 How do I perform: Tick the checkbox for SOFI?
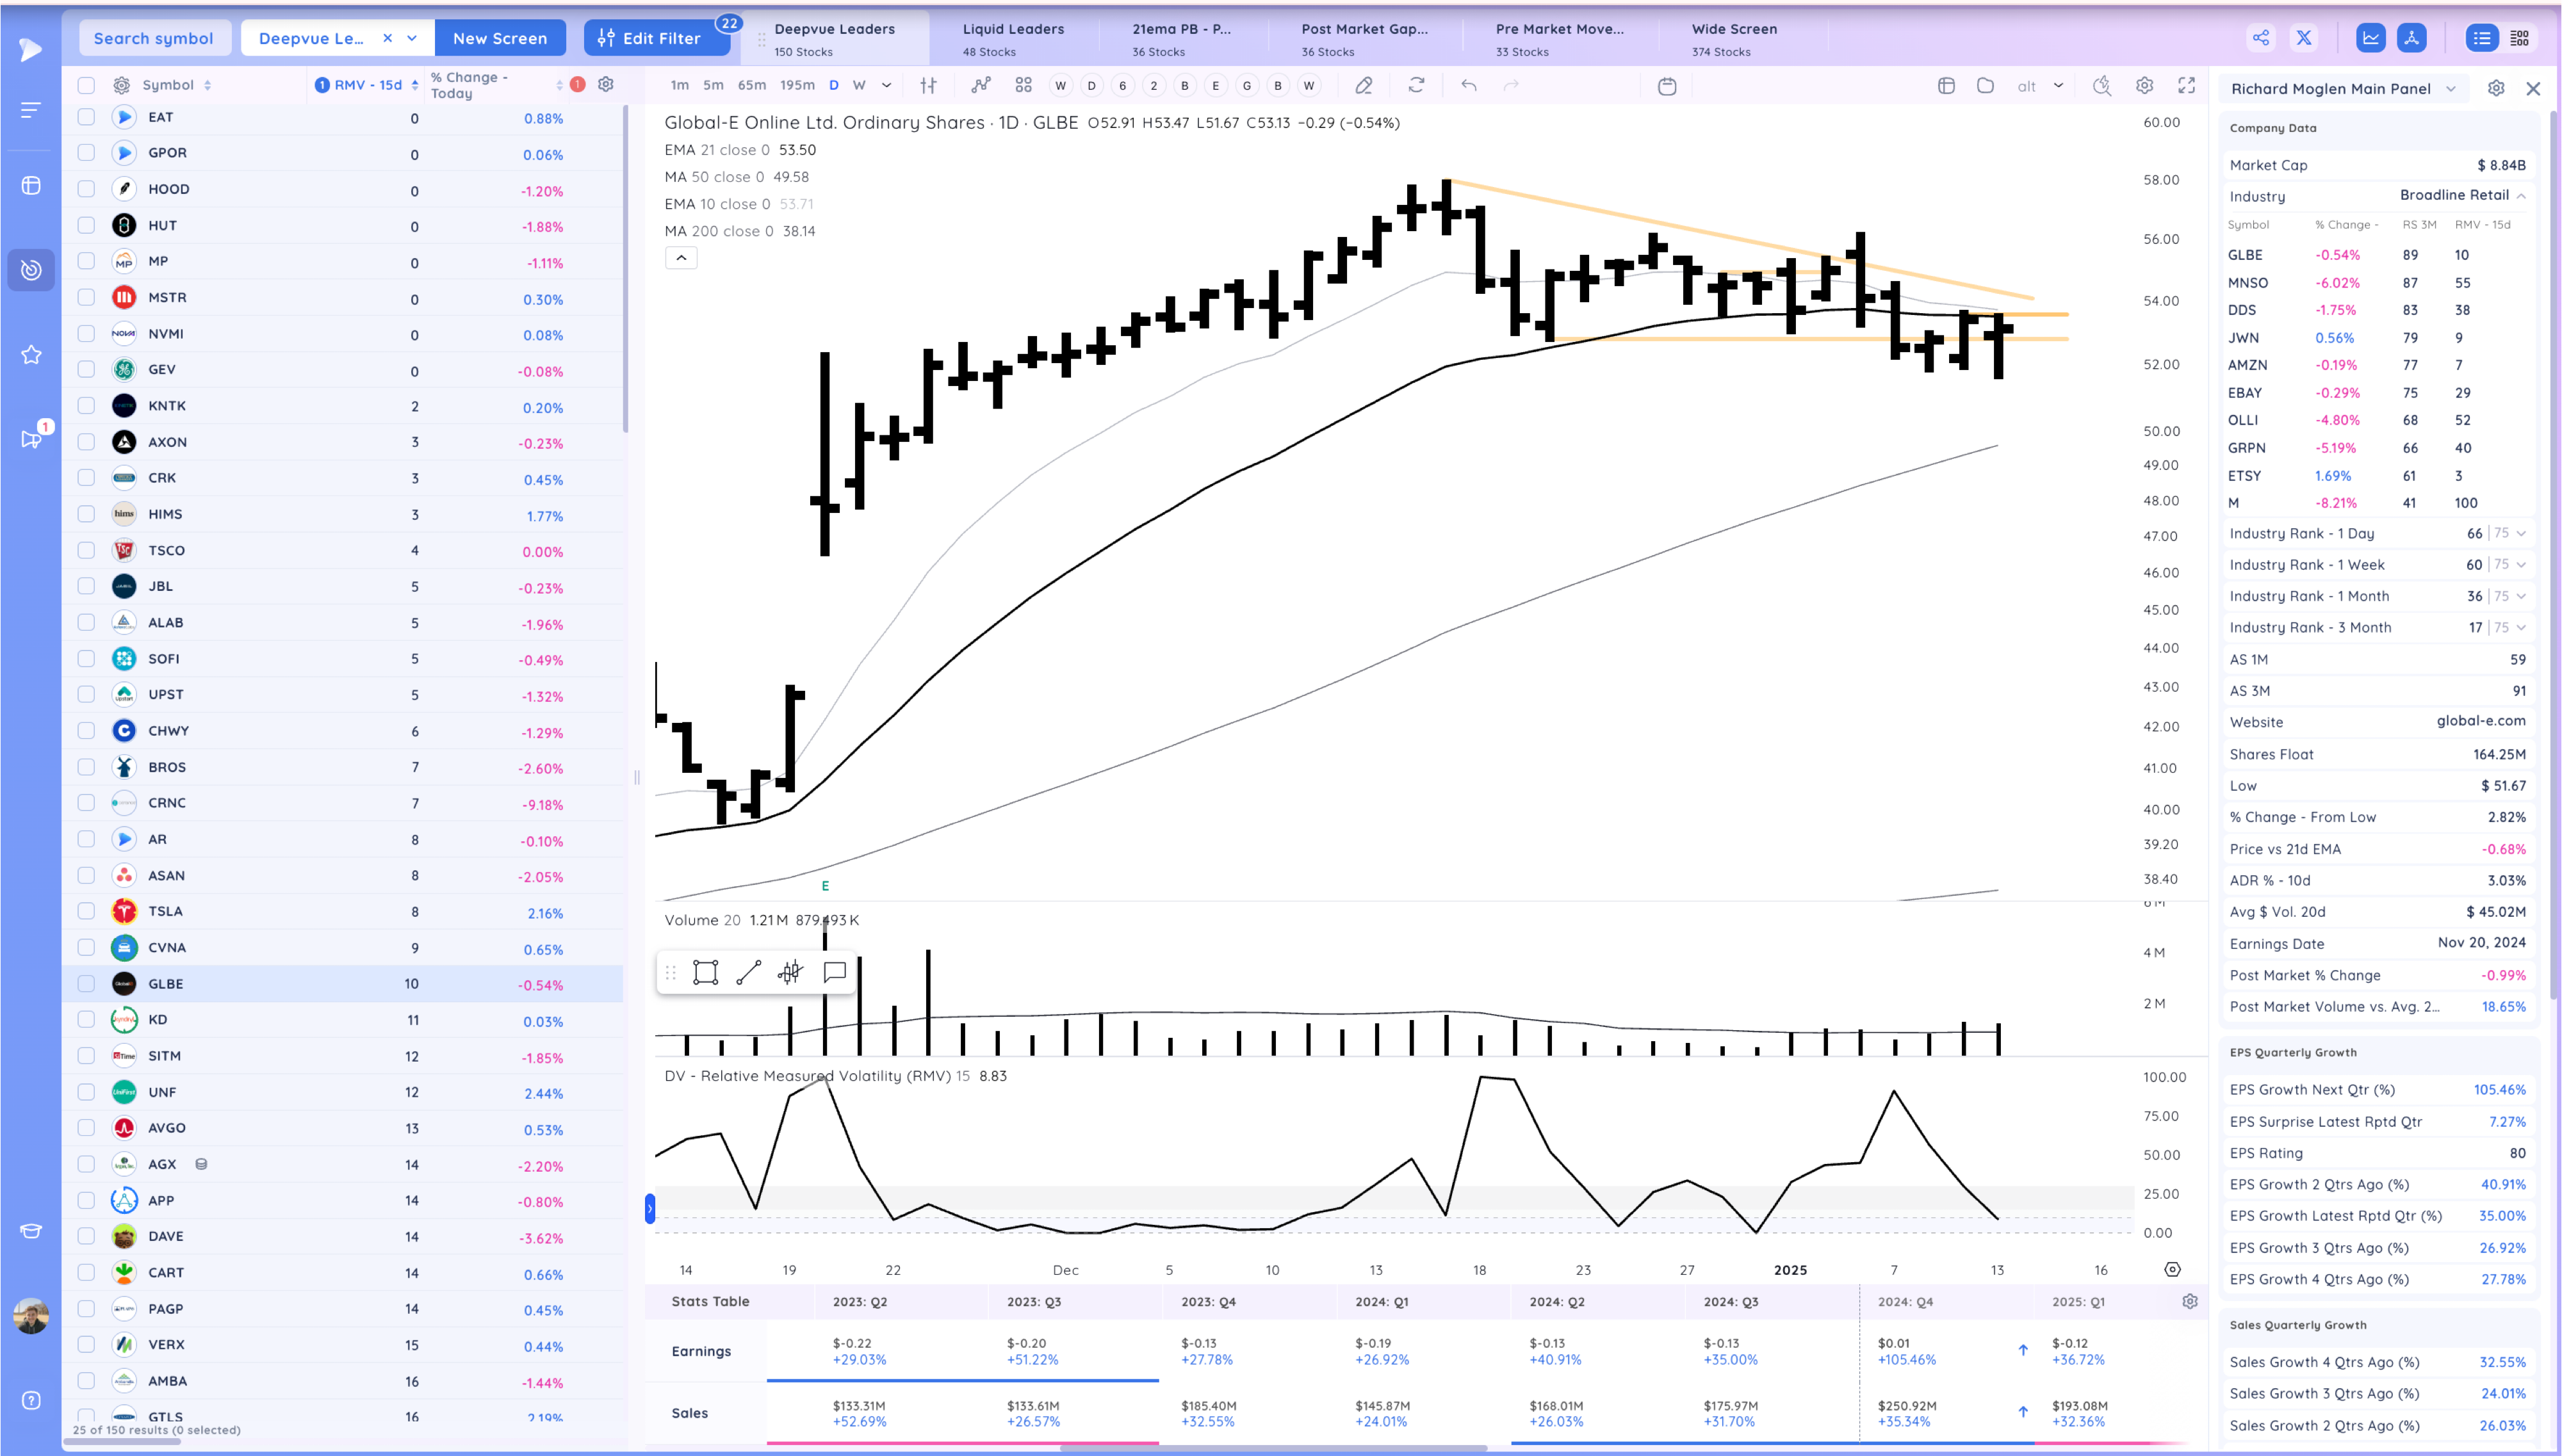[86, 658]
